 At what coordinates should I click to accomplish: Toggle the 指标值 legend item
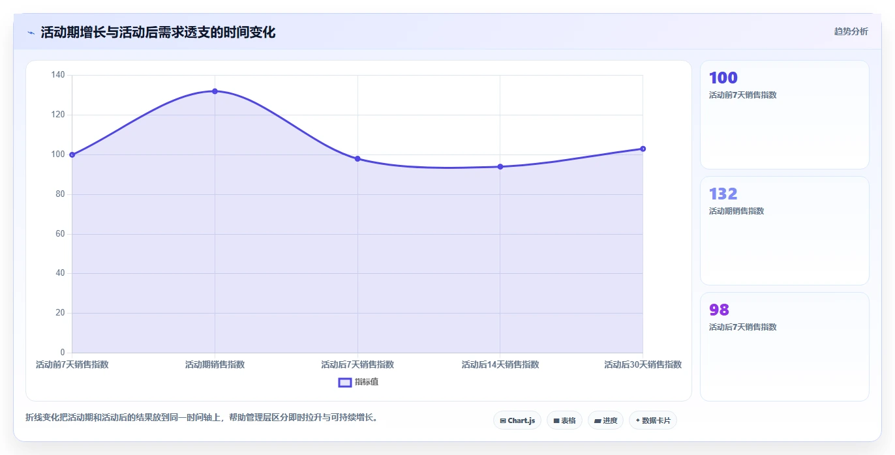(x=358, y=382)
